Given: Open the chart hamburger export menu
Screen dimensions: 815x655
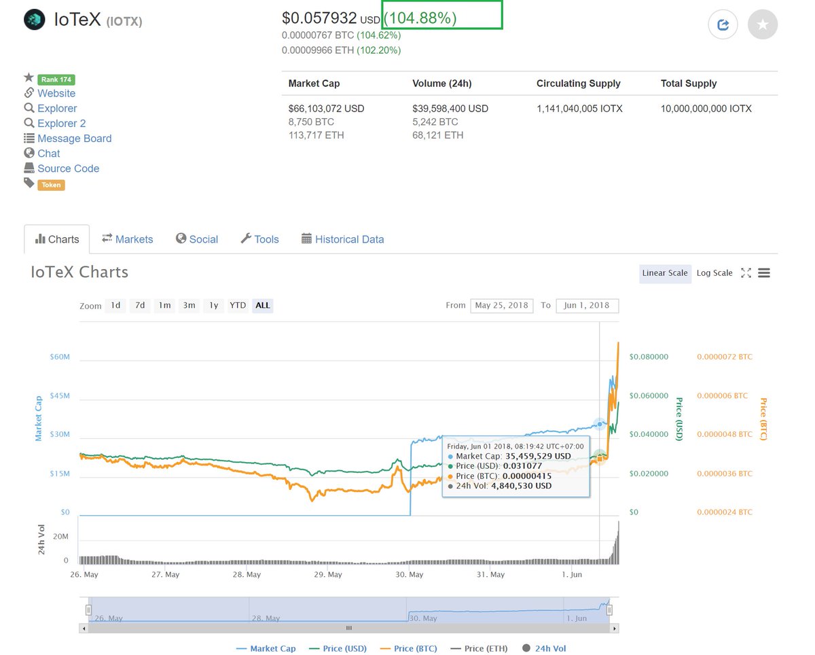Looking at the screenshot, I should pyautogui.click(x=764, y=273).
